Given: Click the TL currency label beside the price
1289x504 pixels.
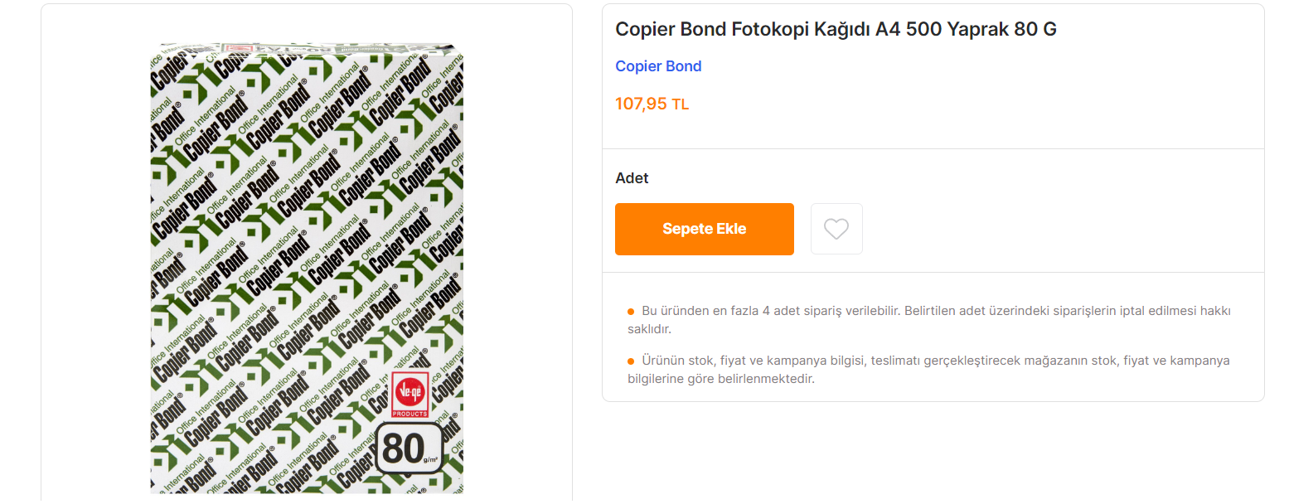Looking at the screenshot, I should point(681,105).
